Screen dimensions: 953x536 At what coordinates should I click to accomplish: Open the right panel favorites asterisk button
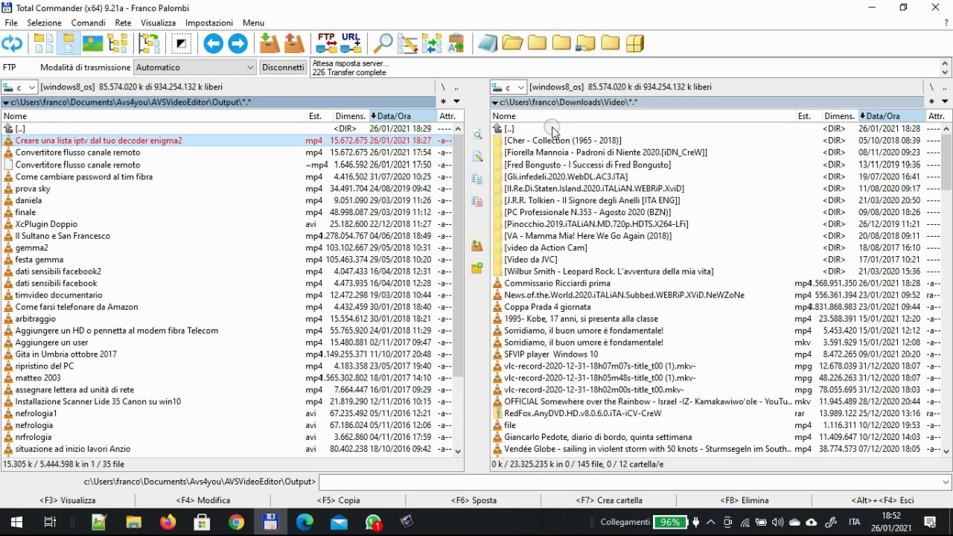point(932,102)
